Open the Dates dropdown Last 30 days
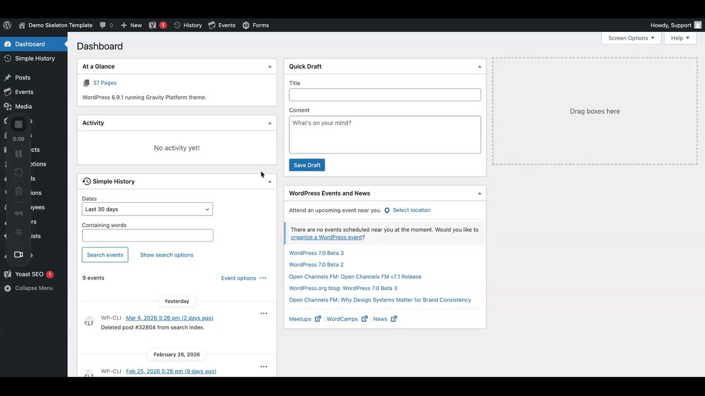The image size is (705, 396). (x=147, y=209)
